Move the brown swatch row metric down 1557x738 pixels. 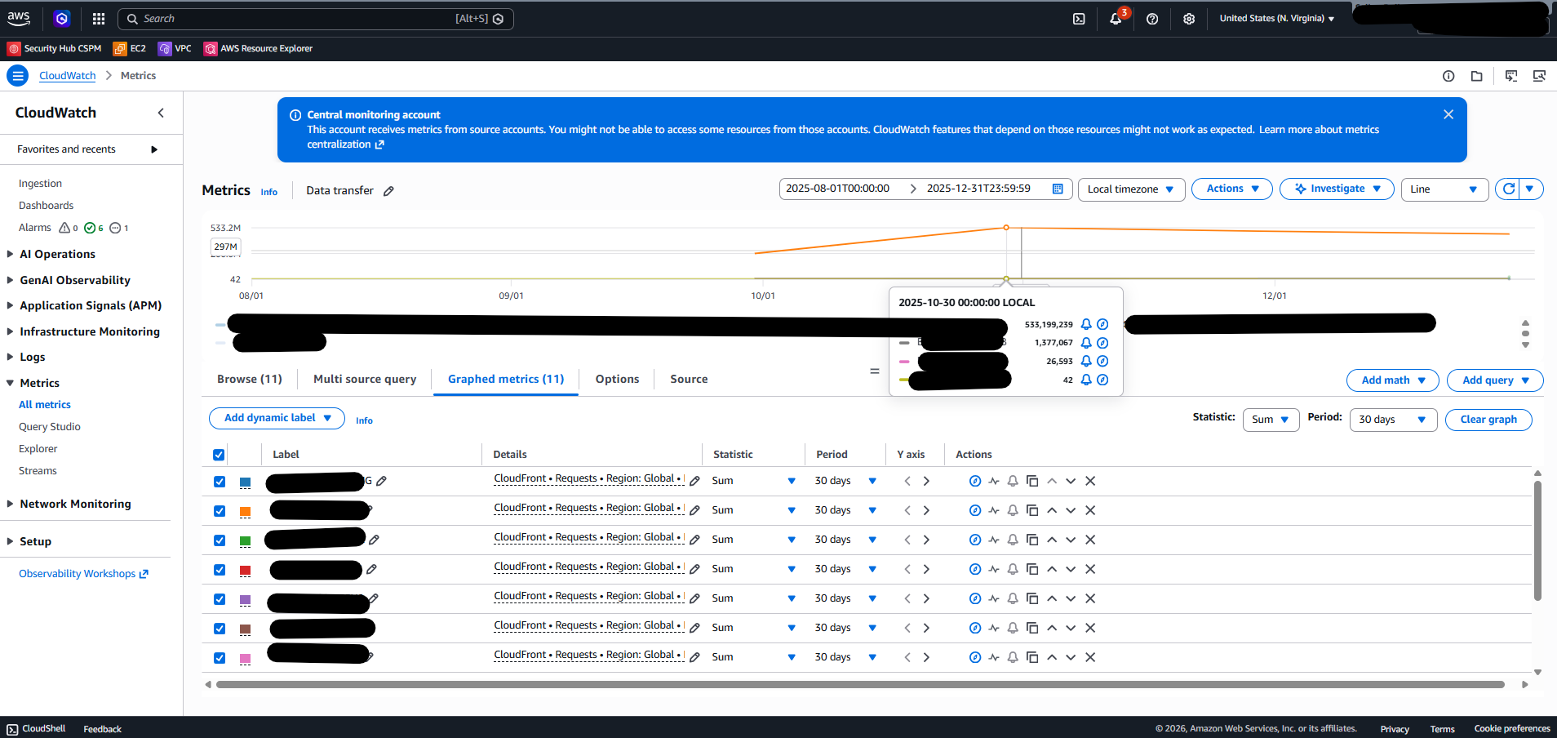1071,628
